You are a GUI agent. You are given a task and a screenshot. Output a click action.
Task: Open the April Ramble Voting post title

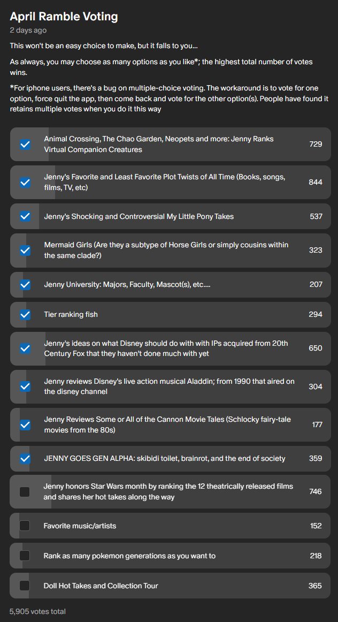tap(64, 17)
